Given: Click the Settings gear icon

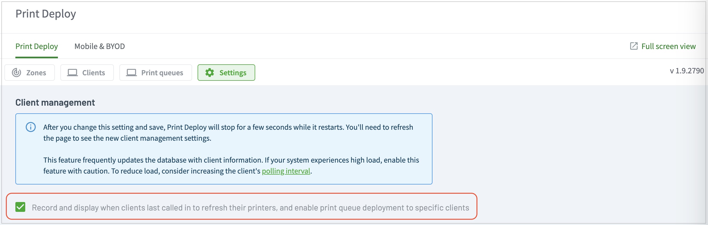Looking at the screenshot, I should click(210, 73).
